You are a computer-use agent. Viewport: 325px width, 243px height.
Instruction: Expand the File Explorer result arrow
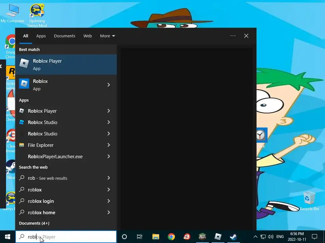(109, 145)
